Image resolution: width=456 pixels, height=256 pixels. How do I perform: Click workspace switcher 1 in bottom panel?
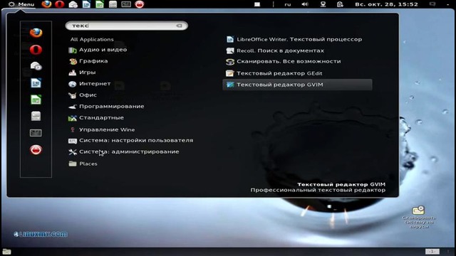[x=432, y=251]
